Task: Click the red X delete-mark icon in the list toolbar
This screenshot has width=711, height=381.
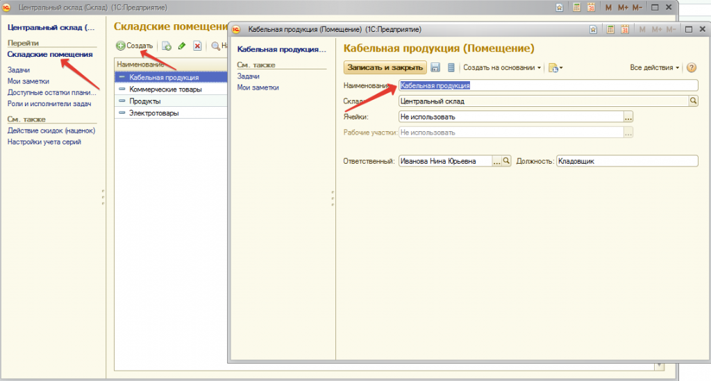Action: (197, 46)
